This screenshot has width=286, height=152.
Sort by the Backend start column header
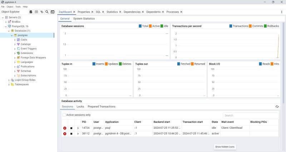pyautogui.click(x=162, y=122)
